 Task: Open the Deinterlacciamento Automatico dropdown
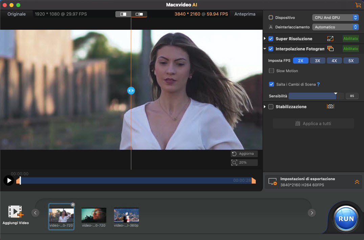click(x=335, y=27)
